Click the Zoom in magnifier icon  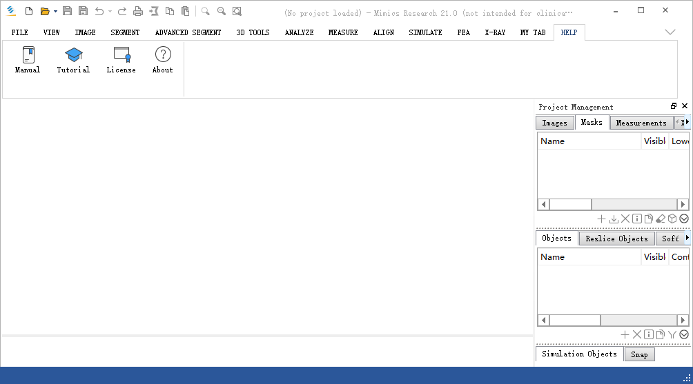tap(206, 11)
